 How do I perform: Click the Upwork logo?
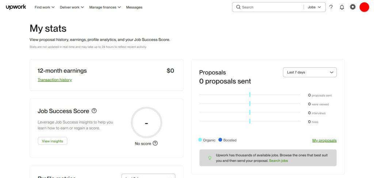16,7
